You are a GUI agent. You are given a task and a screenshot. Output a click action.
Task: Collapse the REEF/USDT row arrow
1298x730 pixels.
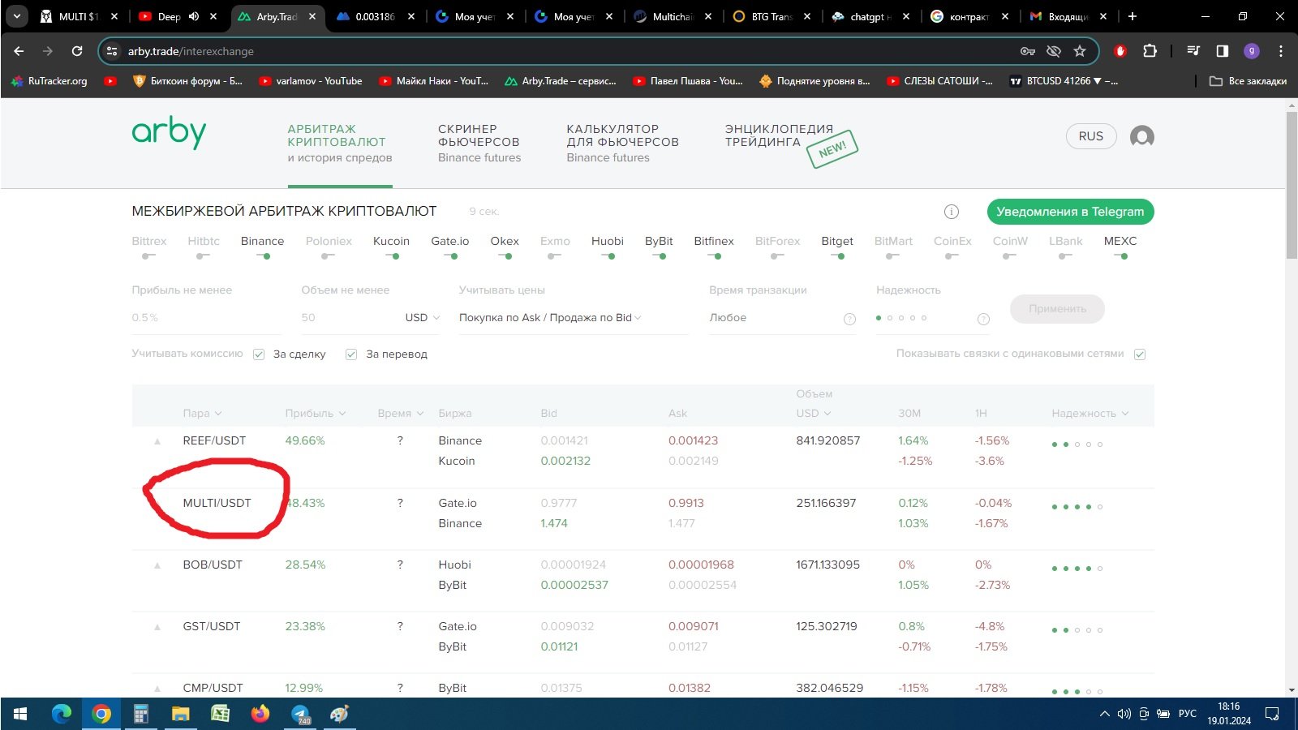pos(157,441)
